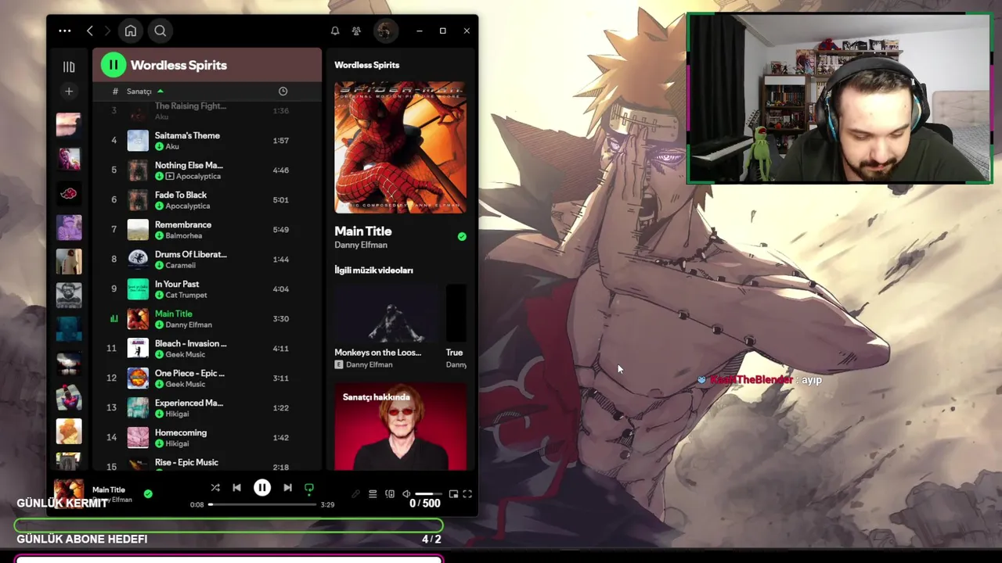Image resolution: width=1002 pixels, height=563 pixels.
Task: Open Balmorhea artist link
Action: click(183, 235)
